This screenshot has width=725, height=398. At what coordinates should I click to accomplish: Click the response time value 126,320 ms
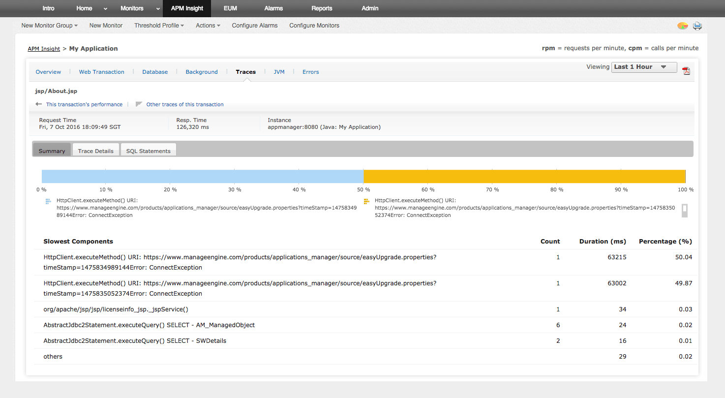click(192, 127)
